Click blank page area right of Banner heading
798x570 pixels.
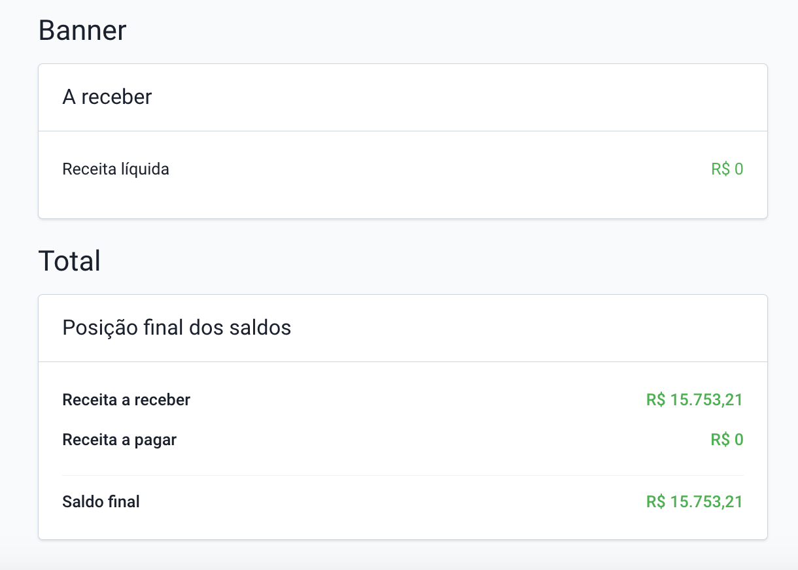click(x=458, y=31)
